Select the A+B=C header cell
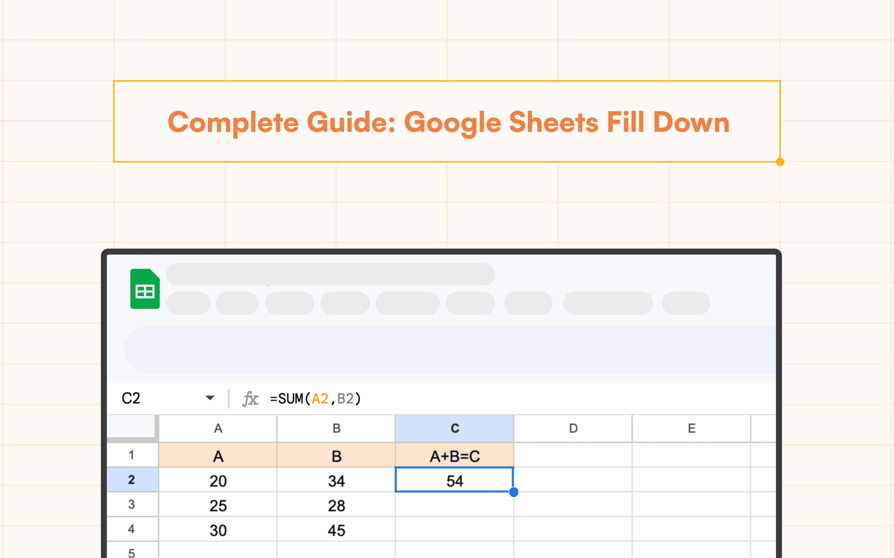The width and height of the screenshot is (894, 558). tap(454, 456)
